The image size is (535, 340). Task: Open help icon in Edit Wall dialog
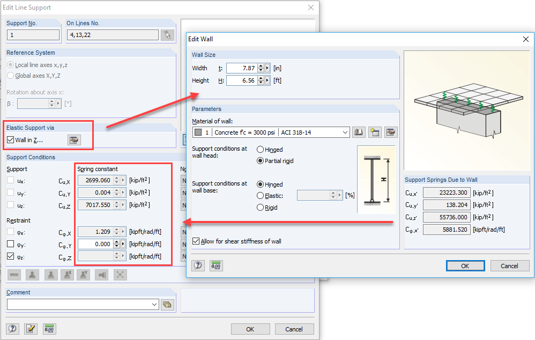click(198, 265)
